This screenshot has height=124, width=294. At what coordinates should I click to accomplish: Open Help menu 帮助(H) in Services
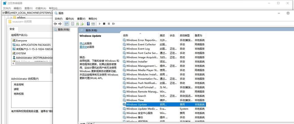coord(93,19)
